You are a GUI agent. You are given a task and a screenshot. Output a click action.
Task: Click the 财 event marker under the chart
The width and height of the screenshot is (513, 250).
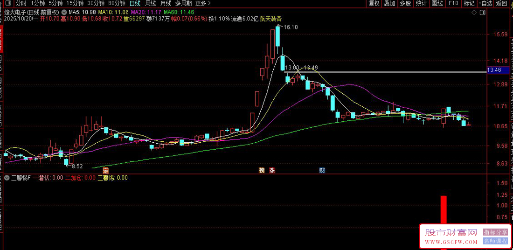[322, 170]
